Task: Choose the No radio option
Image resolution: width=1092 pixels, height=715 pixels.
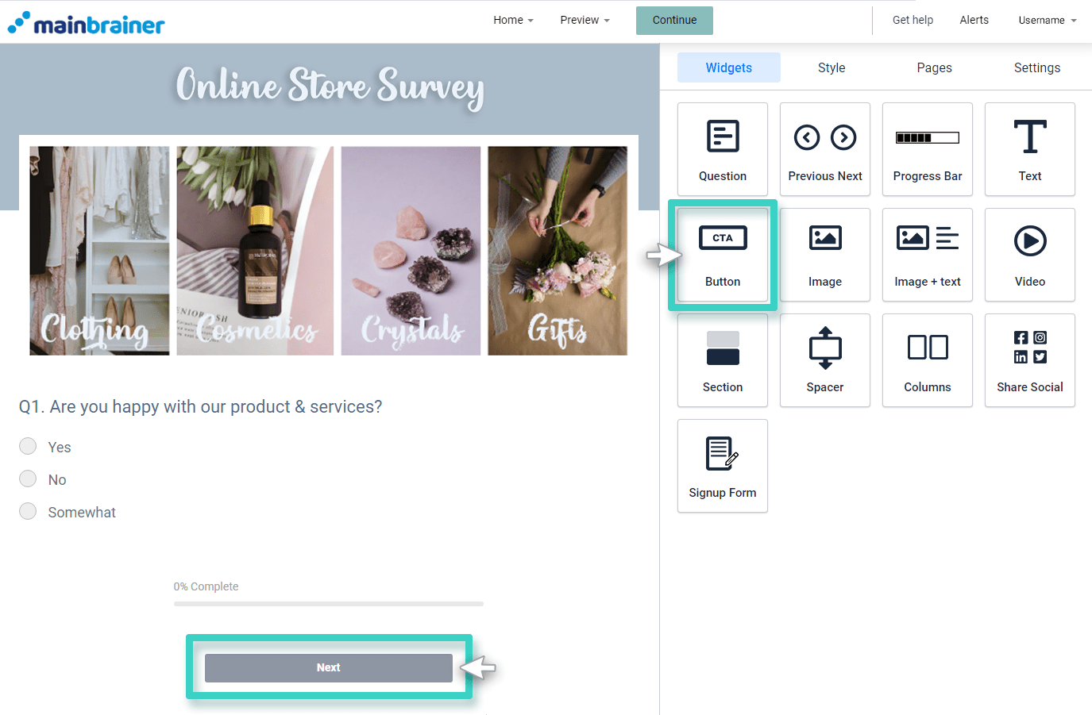Action: (28, 479)
